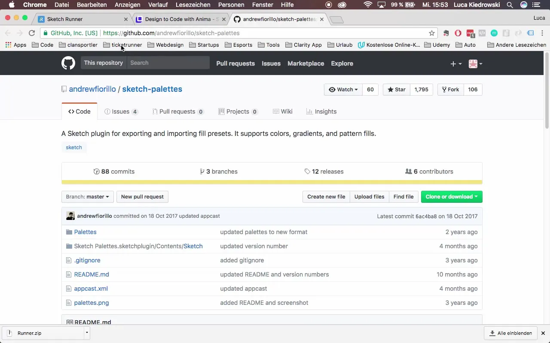Open the red shield ad-blocker extension
Screen dimensions: 550x343
[458, 33]
